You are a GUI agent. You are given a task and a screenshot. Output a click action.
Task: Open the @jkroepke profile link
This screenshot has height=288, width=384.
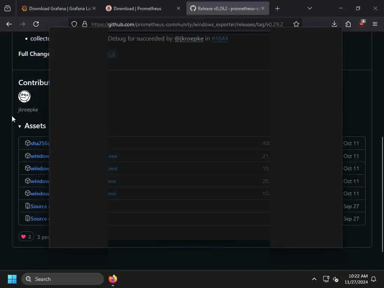[x=189, y=39]
